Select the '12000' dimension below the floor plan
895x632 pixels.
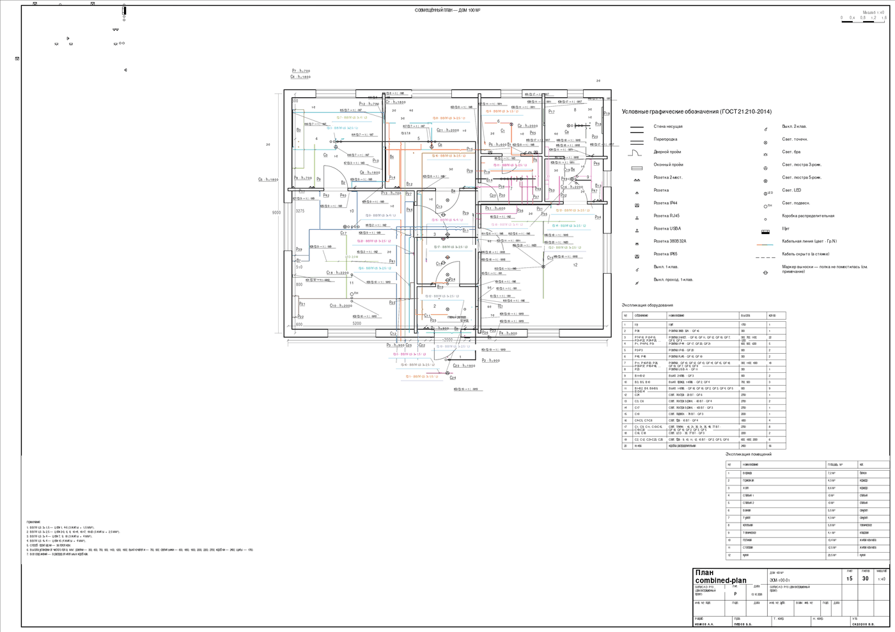click(447, 340)
